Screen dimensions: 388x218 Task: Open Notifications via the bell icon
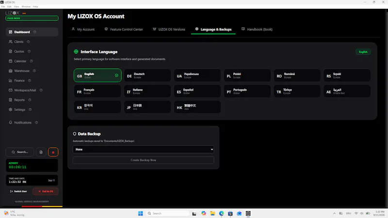tap(10, 123)
